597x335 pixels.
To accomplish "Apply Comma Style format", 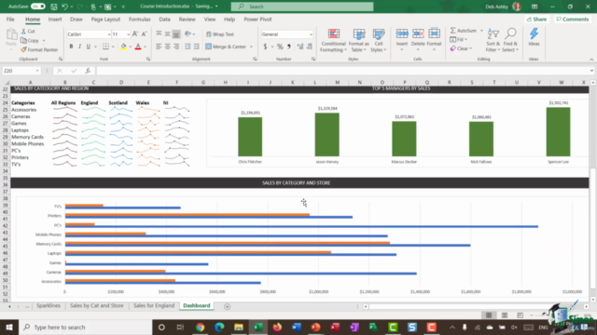I will 289,47.
